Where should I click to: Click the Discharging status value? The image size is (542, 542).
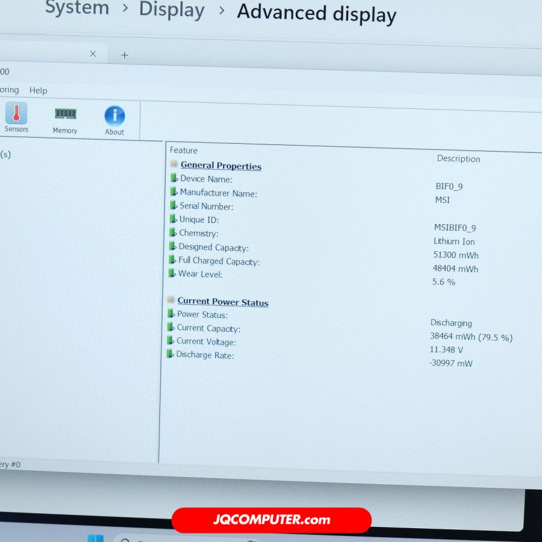[451, 323]
